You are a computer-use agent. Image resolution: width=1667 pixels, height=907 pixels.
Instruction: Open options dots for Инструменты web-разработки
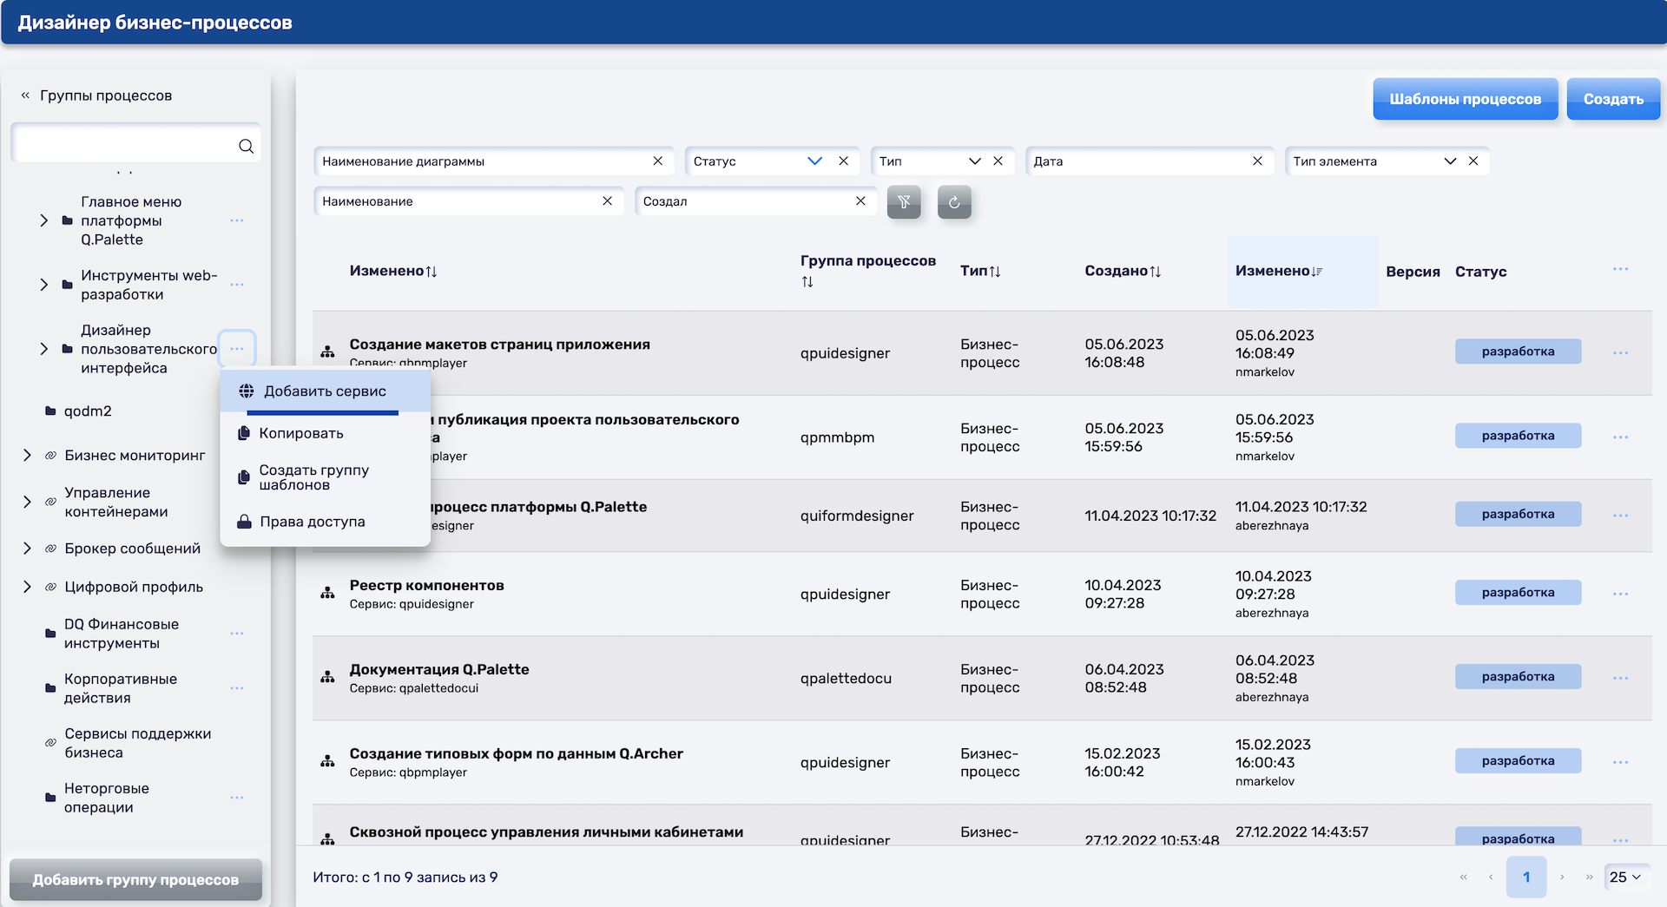pyautogui.click(x=237, y=285)
